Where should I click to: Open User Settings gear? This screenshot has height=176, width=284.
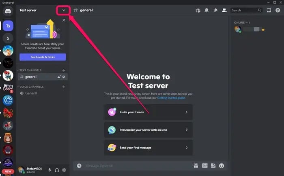tap(64, 170)
